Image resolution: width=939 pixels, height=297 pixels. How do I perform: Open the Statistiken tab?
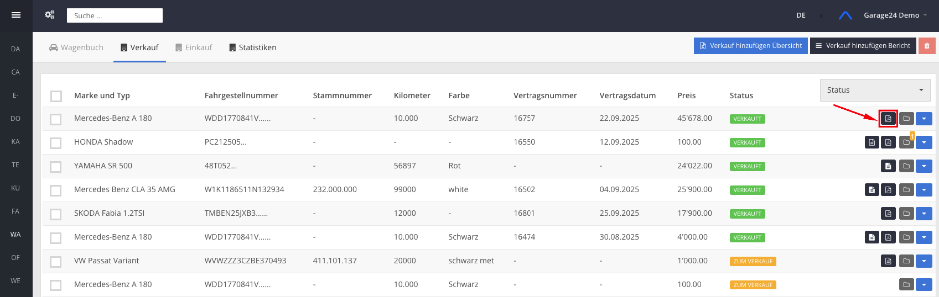[x=253, y=47]
